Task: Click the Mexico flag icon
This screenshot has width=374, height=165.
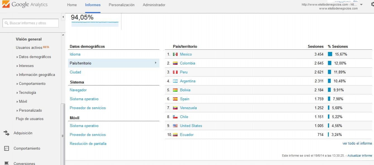Action: (x=175, y=54)
